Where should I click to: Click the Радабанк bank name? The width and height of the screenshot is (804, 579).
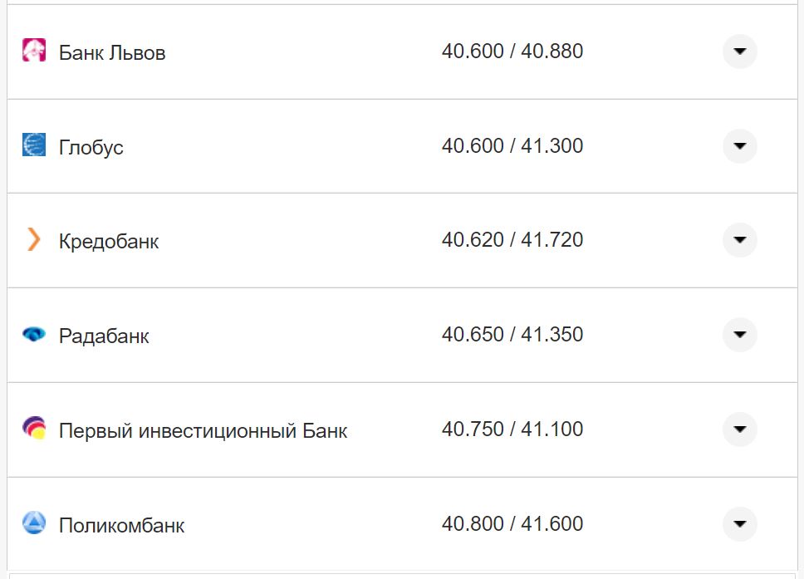(x=103, y=336)
